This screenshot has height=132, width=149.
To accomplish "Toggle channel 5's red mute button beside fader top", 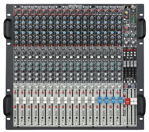I will click(x=43, y=93).
